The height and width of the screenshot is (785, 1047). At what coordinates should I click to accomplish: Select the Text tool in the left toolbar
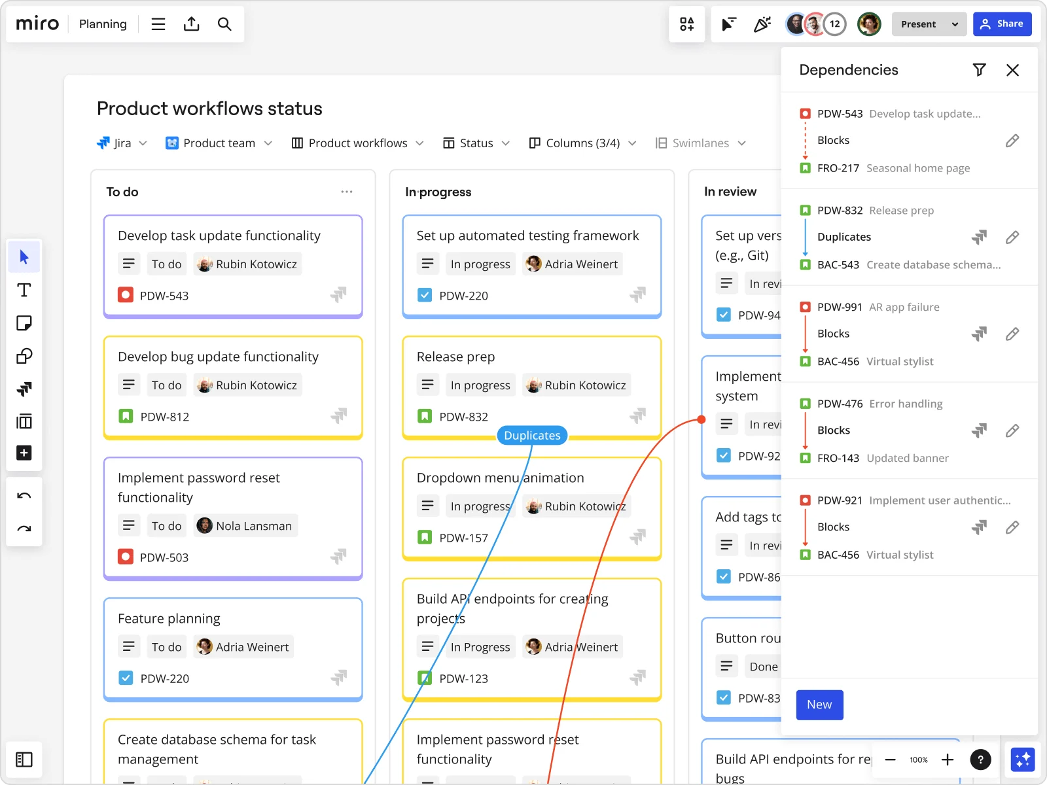coord(24,289)
